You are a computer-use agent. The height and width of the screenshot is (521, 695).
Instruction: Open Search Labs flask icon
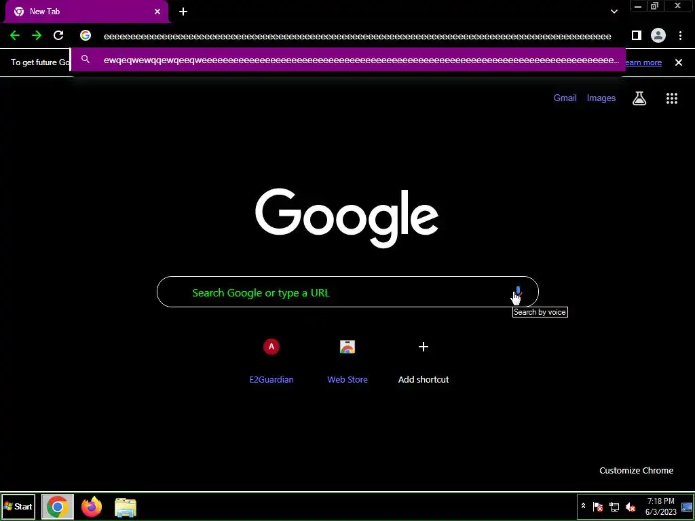pos(639,98)
